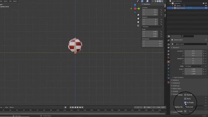Toggle the pin icon in properties header
Viewport: 208px width, 117px height.
(206, 40)
